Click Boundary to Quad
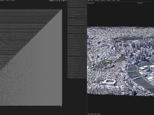The image size is (154, 115). pos(77,55)
